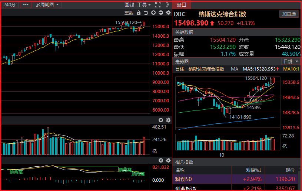The width and height of the screenshot is (302, 191).
Task: Sort by 涨幅% column header
Action: tap(253, 170)
